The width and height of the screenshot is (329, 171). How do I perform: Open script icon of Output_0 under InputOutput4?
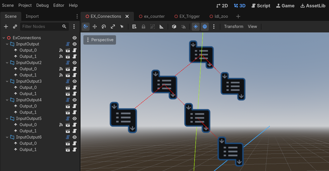[x=75, y=106]
